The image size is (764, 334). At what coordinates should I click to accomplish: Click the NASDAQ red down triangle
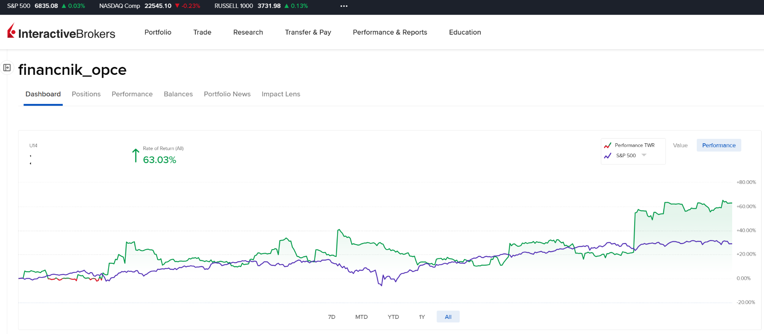177,6
